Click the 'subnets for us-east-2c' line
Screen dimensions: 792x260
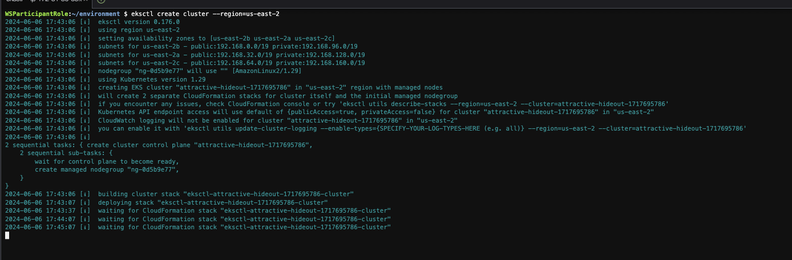[185, 63]
